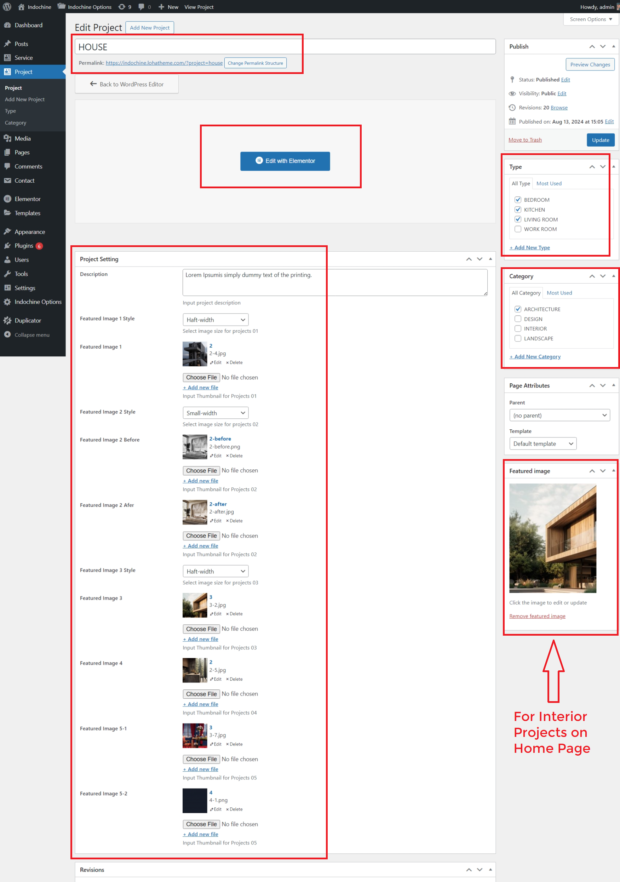
Task: Open the updates icon in admin bar
Action: pos(122,6)
